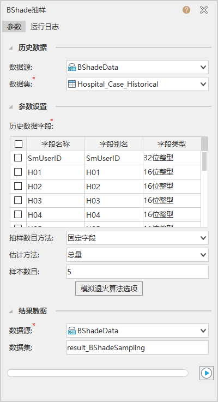The image size is (218, 402).
Task: Expand the 估计方法 dropdown showing 总量
Action: tap(137, 255)
